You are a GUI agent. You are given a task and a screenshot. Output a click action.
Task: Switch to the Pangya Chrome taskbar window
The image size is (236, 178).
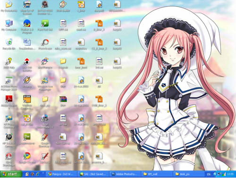point(62,174)
